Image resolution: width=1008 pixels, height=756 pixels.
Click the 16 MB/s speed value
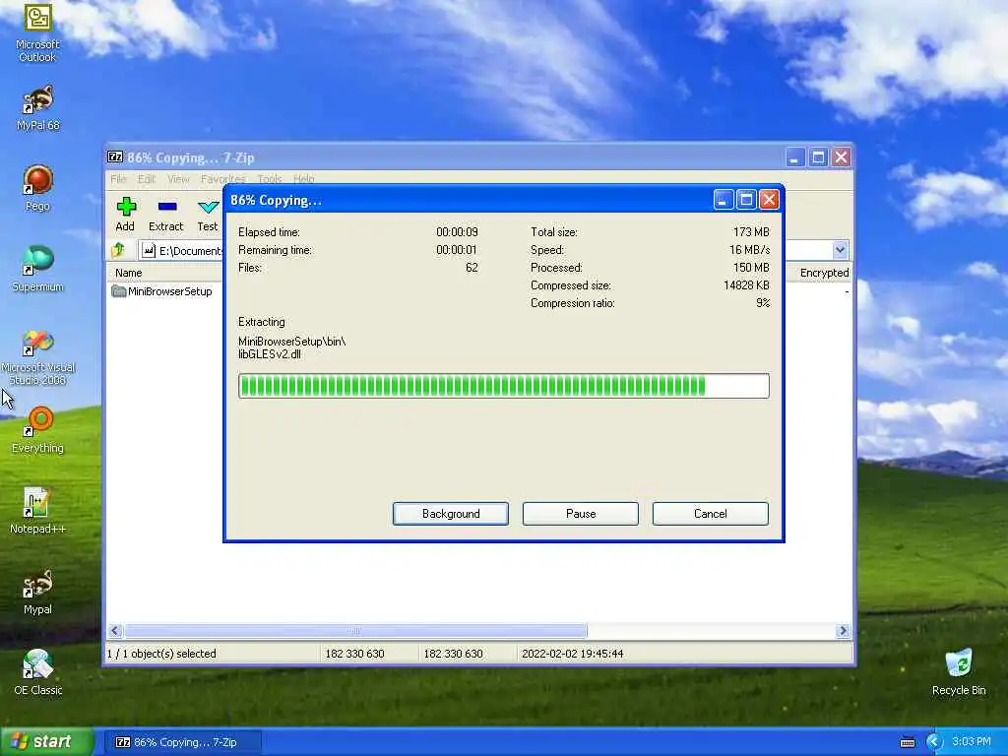click(x=749, y=249)
